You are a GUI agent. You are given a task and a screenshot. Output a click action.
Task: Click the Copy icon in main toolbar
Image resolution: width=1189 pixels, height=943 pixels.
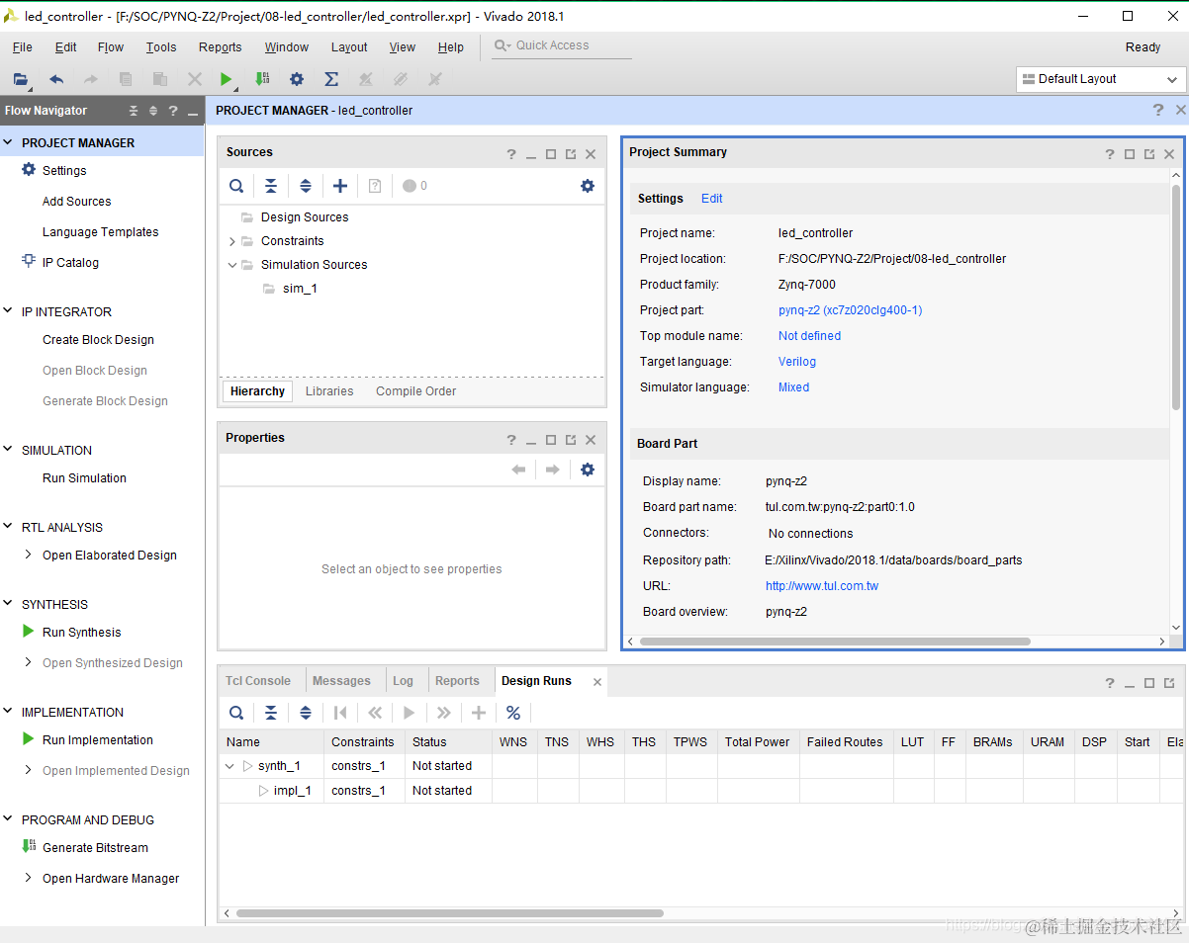coord(126,79)
